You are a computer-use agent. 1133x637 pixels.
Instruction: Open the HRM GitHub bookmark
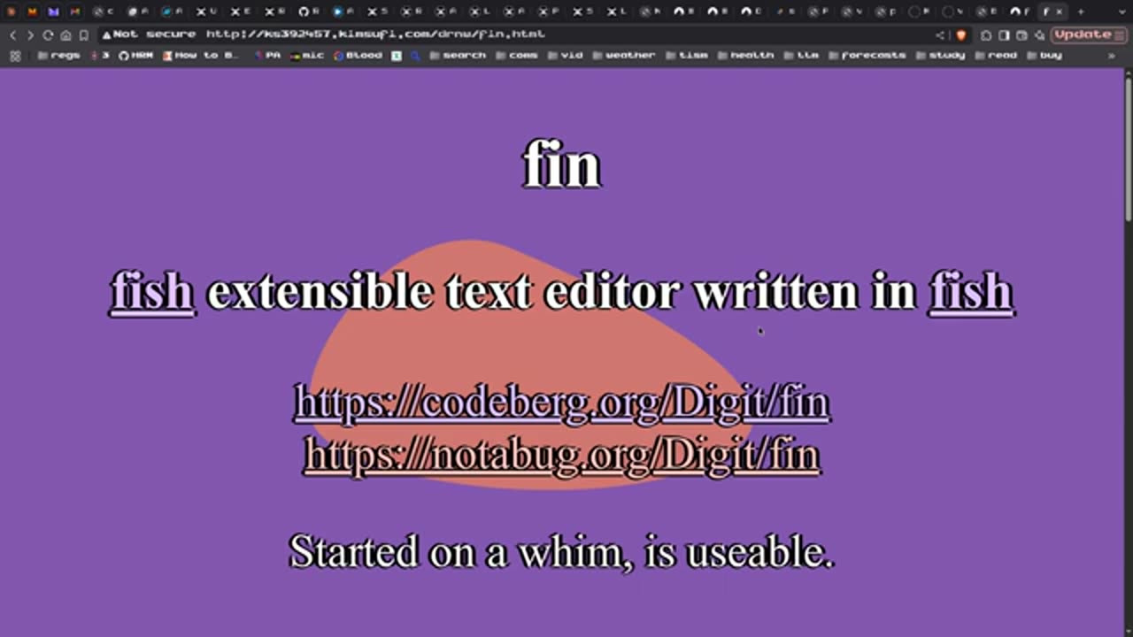pos(135,55)
